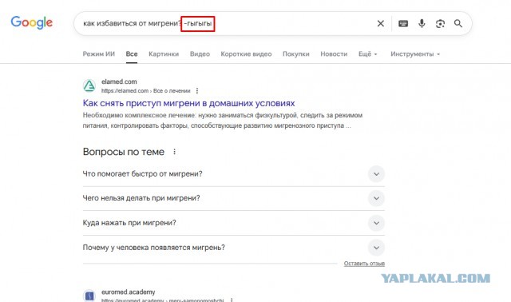Click the elamed.com site favicon

pos(89,85)
